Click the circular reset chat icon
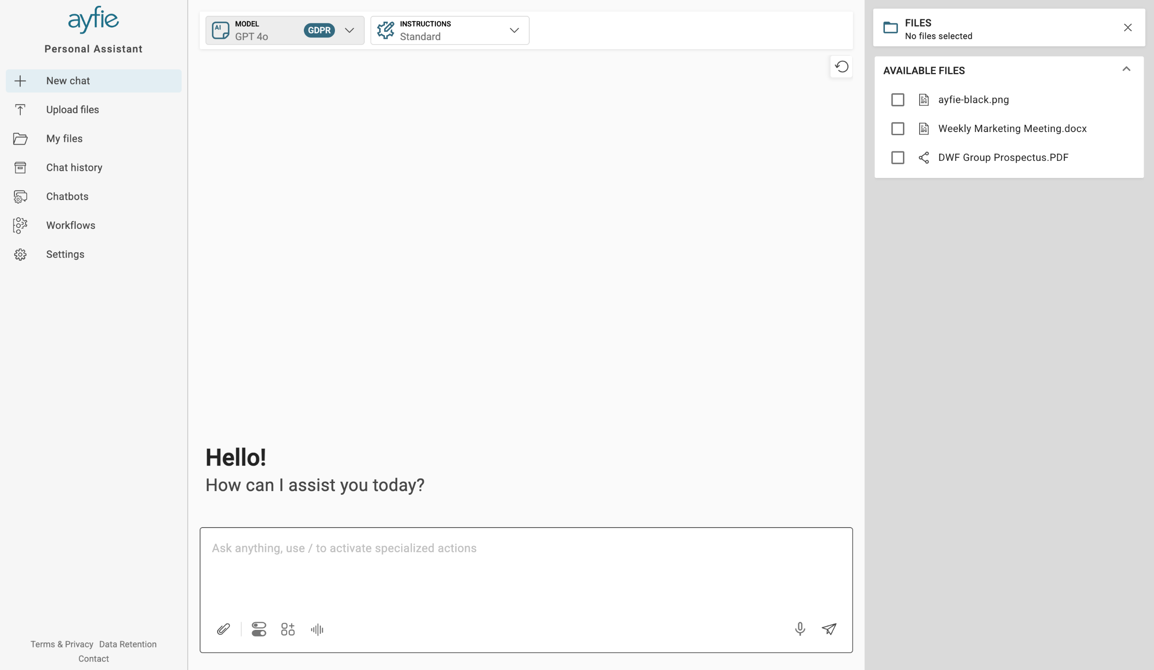This screenshot has height=670, width=1154. tap(841, 67)
